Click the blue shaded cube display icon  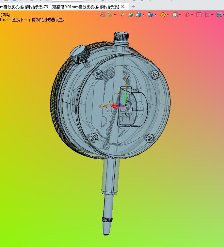(138, 15)
